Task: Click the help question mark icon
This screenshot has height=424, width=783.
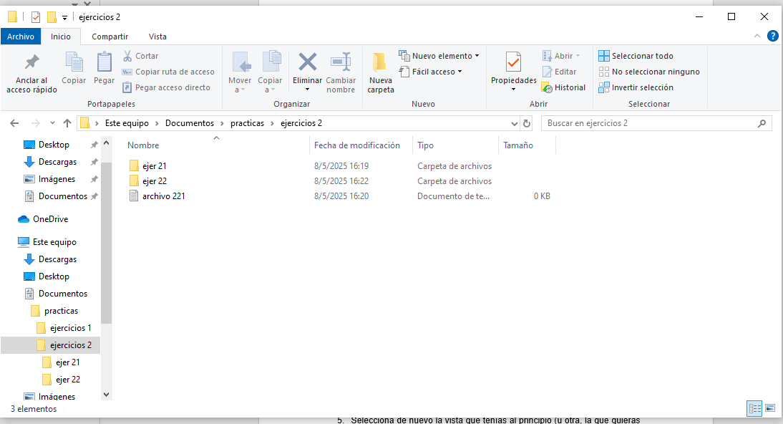Action: [772, 37]
